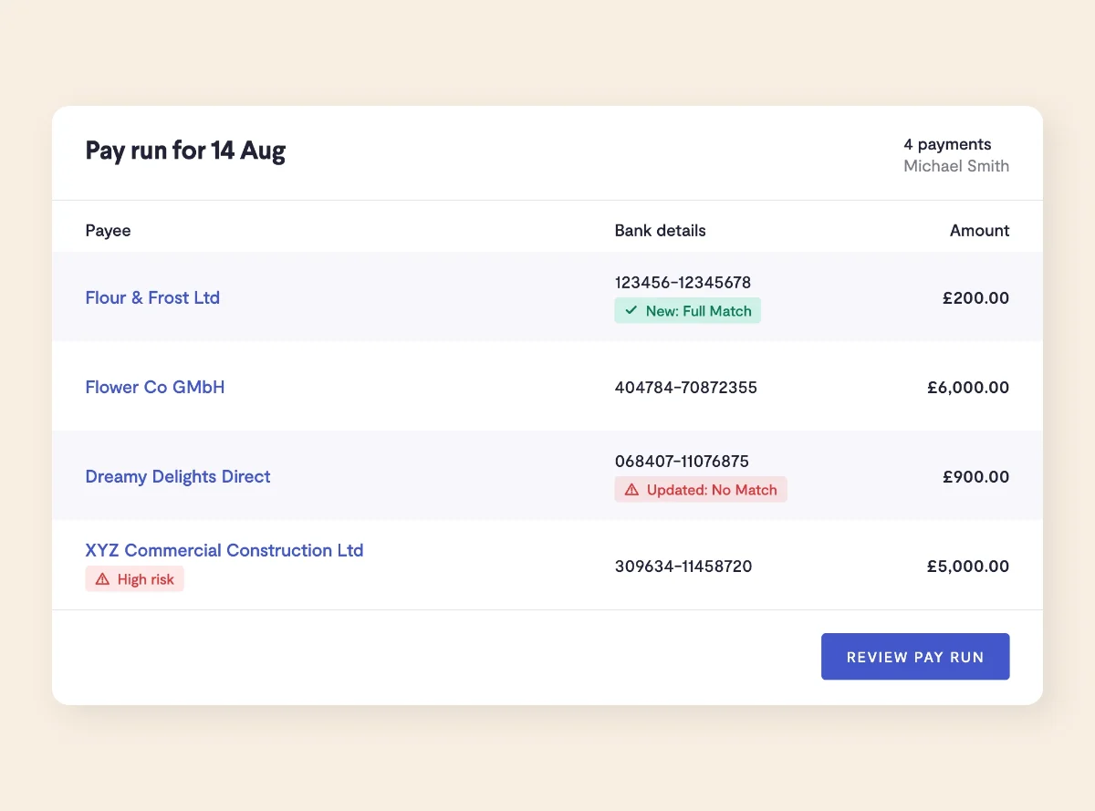The image size is (1095, 811).
Task: Click the 'New: Full Match' badge text
Action: pyautogui.click(x=699, y=311)
